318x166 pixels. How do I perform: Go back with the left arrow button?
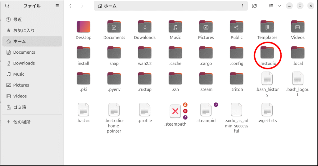click(71, 6)
